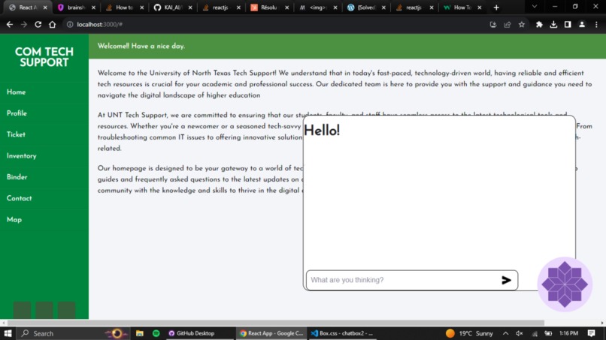Bookmark this page with the star icon

pyautogui.click(x=521, y=24)
